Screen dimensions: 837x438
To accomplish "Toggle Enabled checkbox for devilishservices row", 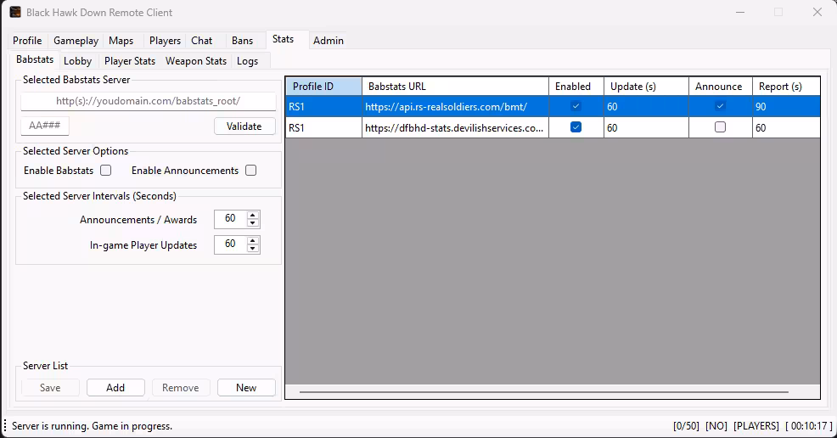I will 576,127.
